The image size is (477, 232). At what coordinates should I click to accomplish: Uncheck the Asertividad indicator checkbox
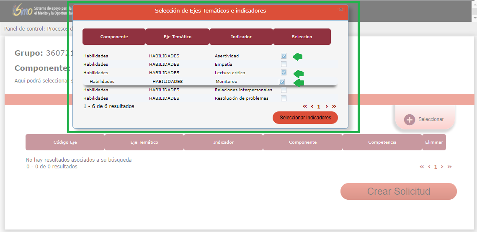[x=284, y=56]
